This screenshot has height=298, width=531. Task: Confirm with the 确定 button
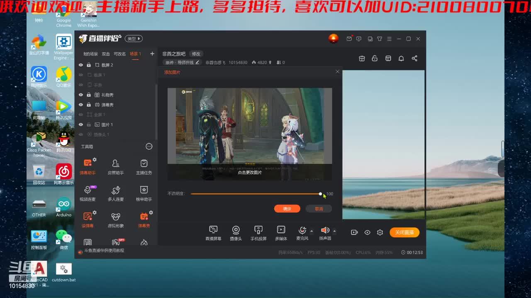point(287,209)
